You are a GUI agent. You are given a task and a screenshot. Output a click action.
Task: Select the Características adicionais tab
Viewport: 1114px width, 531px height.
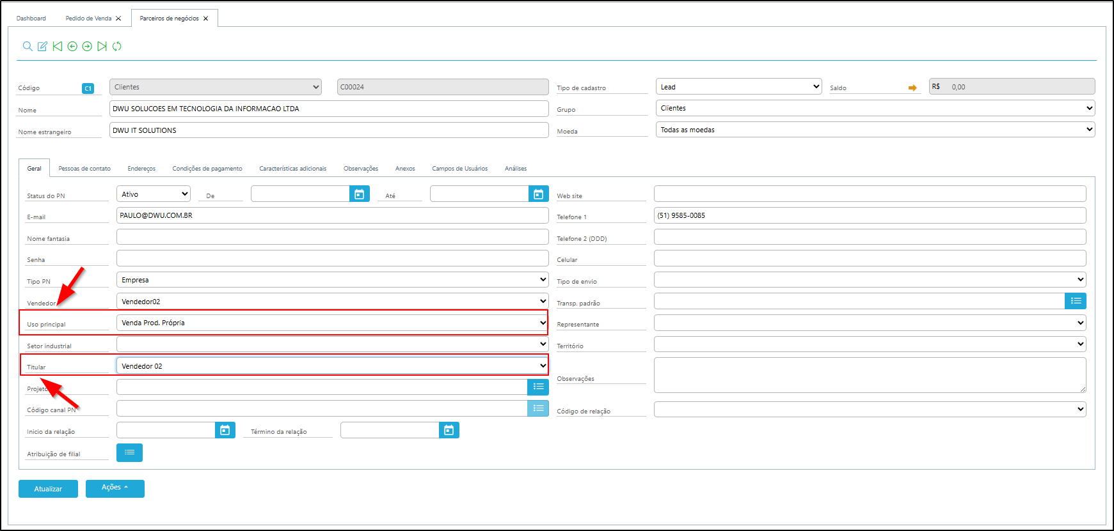click(x=293, y=169)
